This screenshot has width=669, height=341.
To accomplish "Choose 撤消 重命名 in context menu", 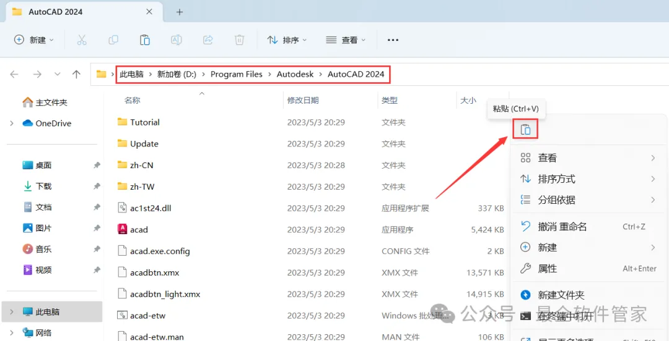I will pyautogui.click(x=587, y=227).
